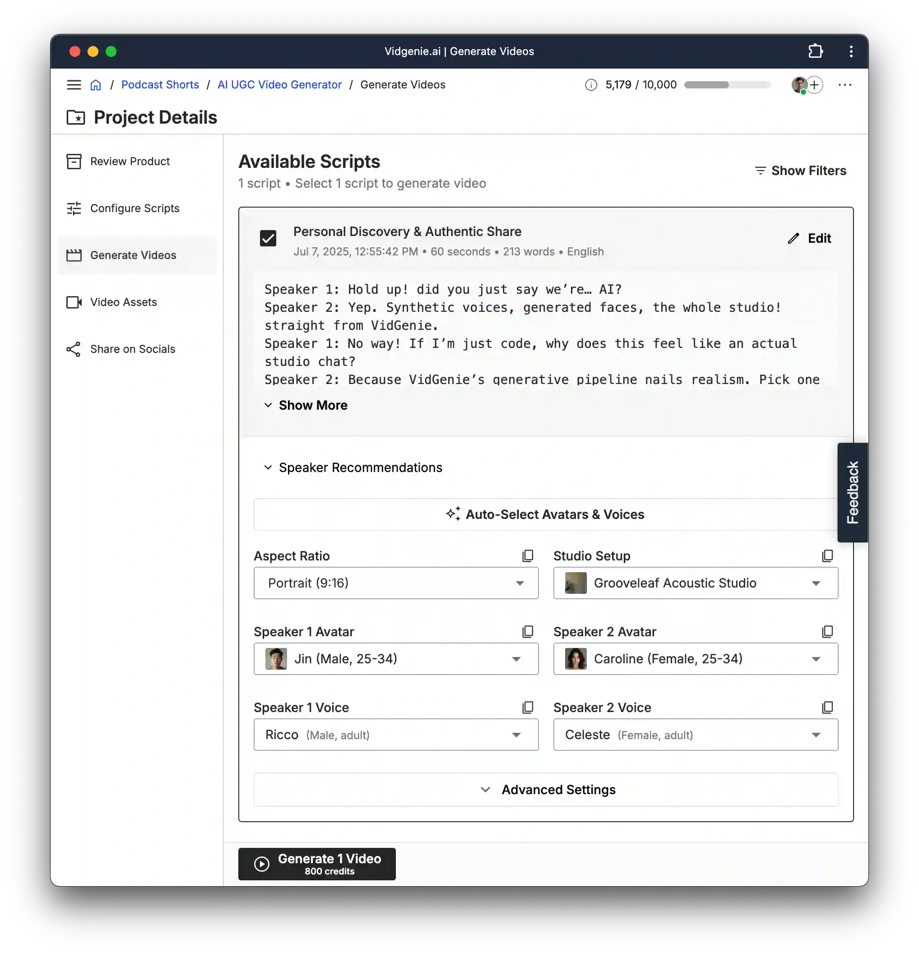Copy the Aspect Ratio setting
Screen dimensions: 919x953
pyautogui.click(x=528, y=555)
